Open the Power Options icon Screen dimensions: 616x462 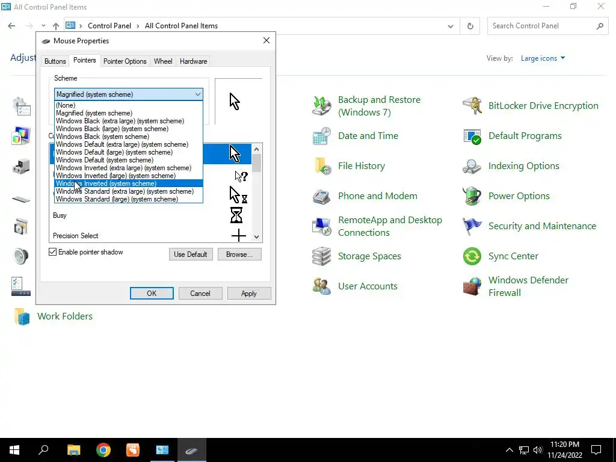click(x=472, y=196)
